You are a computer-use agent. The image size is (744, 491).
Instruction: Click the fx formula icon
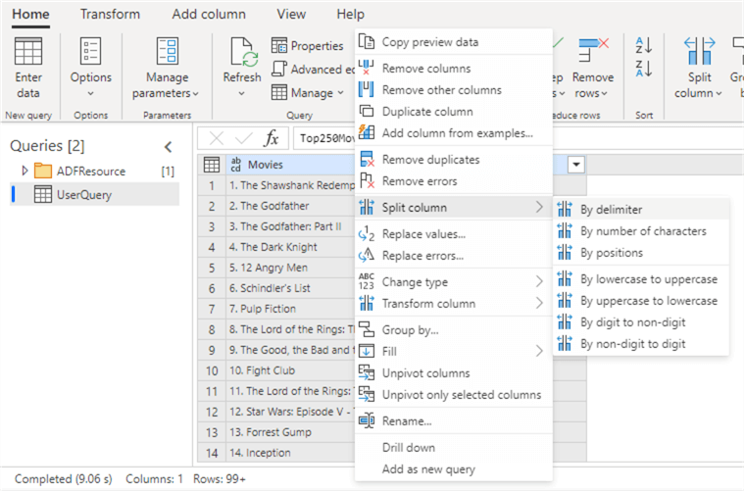[x=272, y=138]
